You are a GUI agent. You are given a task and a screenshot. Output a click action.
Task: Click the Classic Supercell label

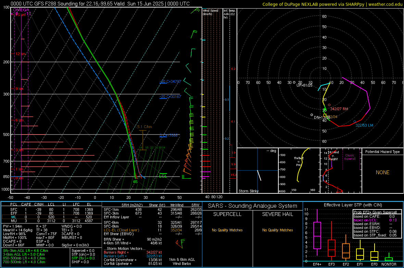click(x=350, y=157)
